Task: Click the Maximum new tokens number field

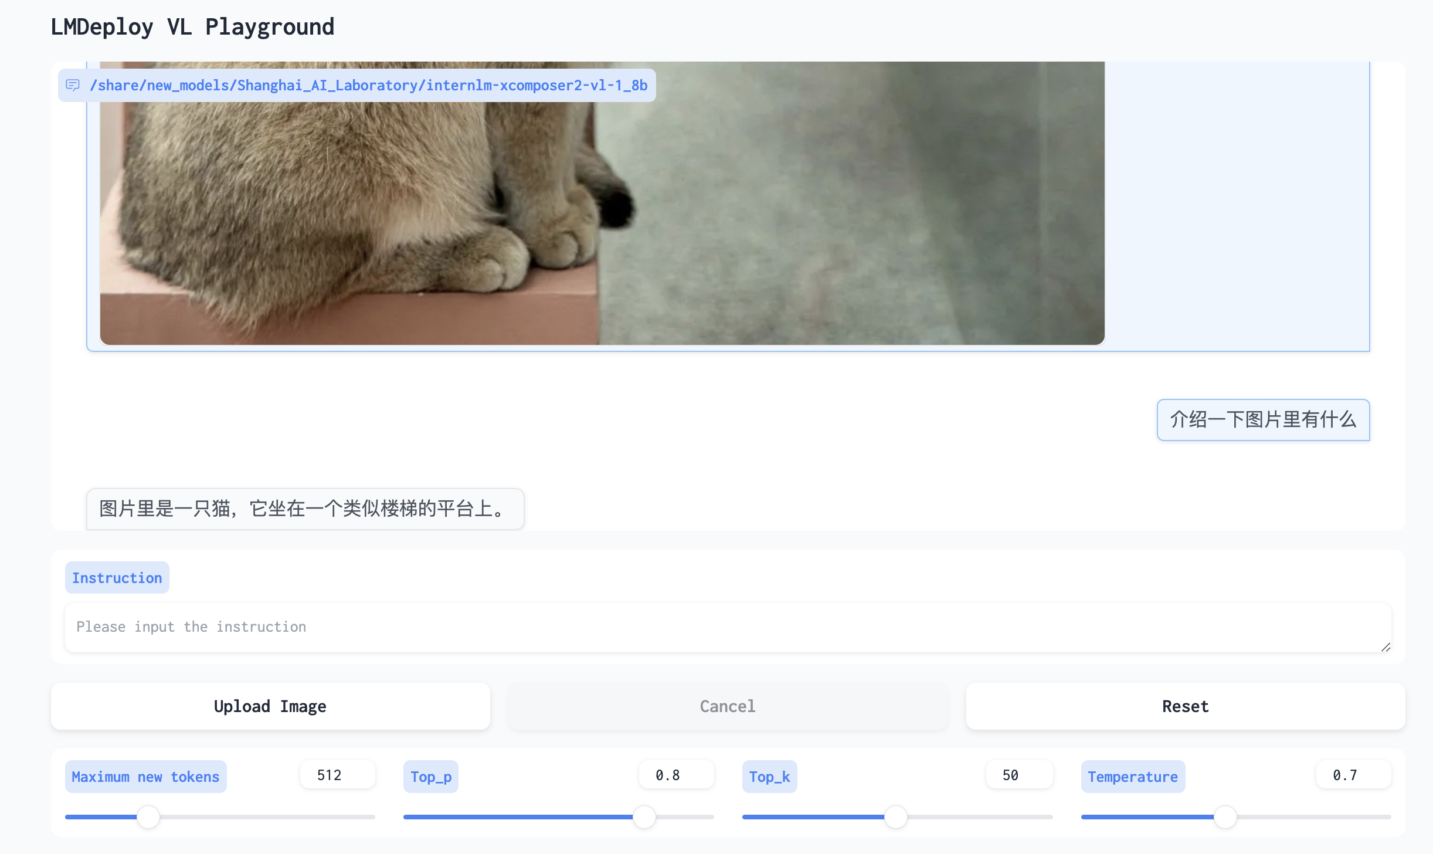Action: tap(337, 775)
